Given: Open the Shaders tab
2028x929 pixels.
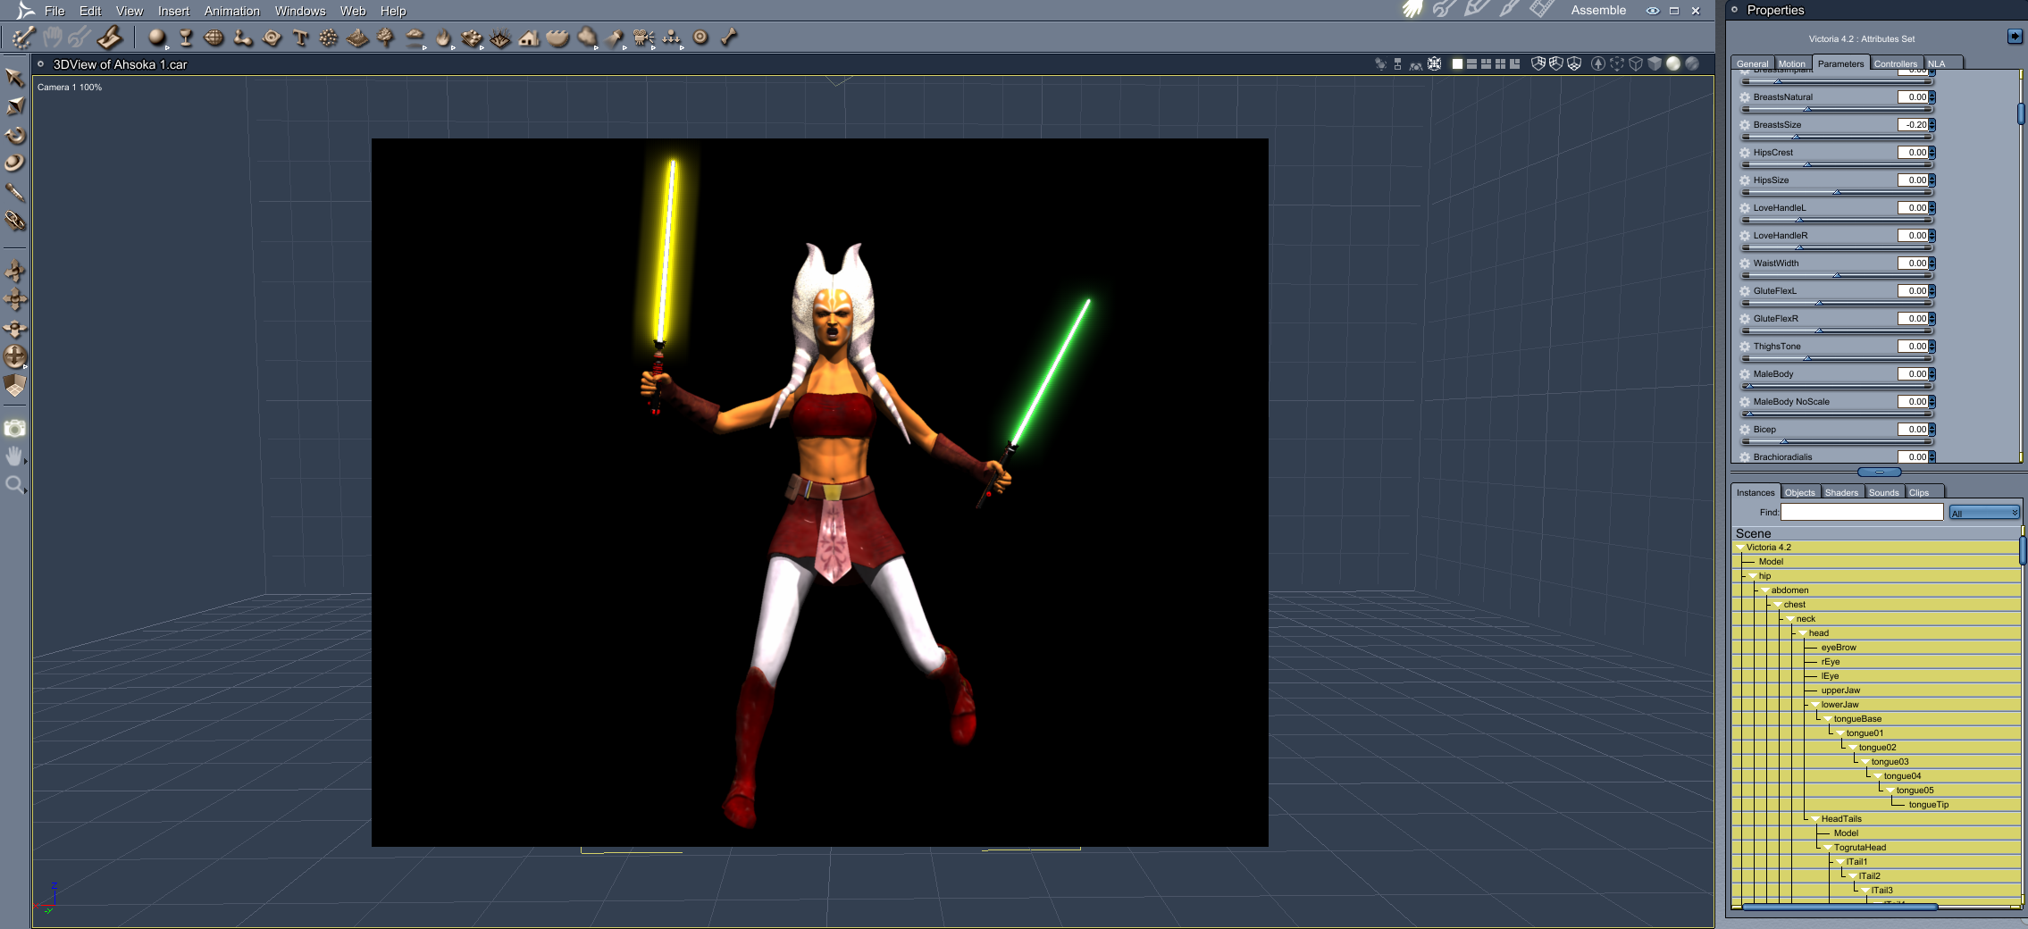Looking at the screenshot, I should (x=1841, y=492).
